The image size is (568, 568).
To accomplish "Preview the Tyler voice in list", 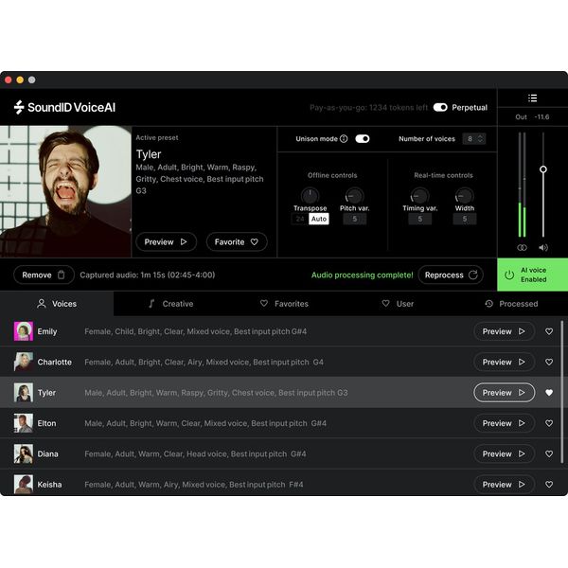I will point(504,393).
